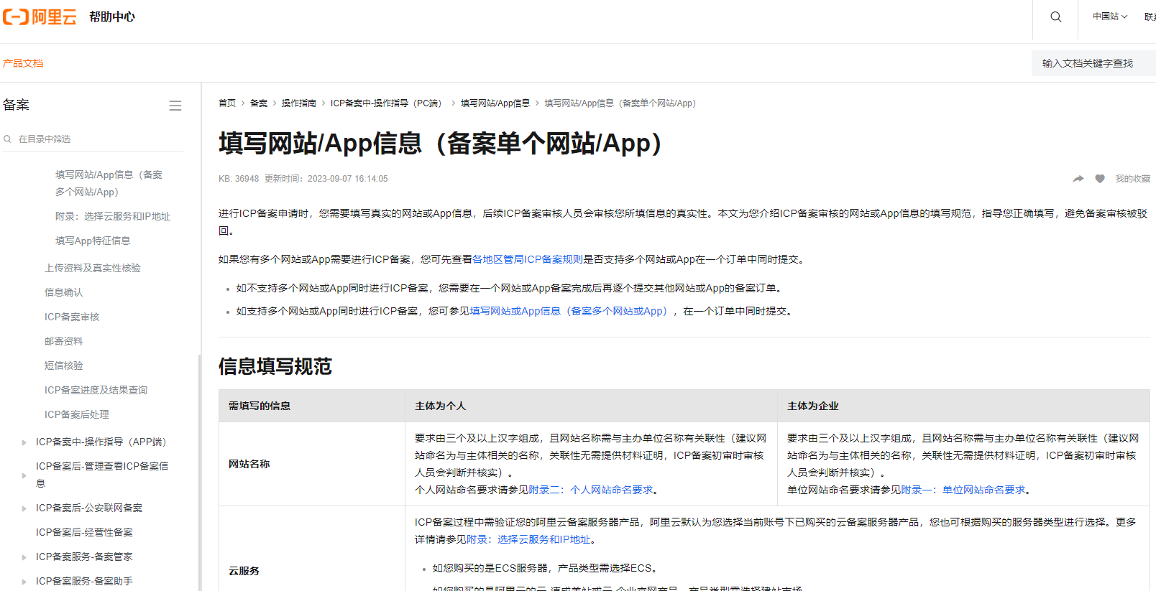Click the sidebar filter search icon
The width and height of the screenshot is (1156, 591).
pyautogui.click(x=7, y=139)
